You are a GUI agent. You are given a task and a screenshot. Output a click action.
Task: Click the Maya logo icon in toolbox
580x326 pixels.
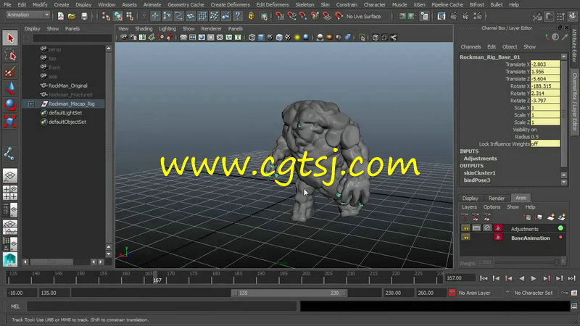click(10, 259)
